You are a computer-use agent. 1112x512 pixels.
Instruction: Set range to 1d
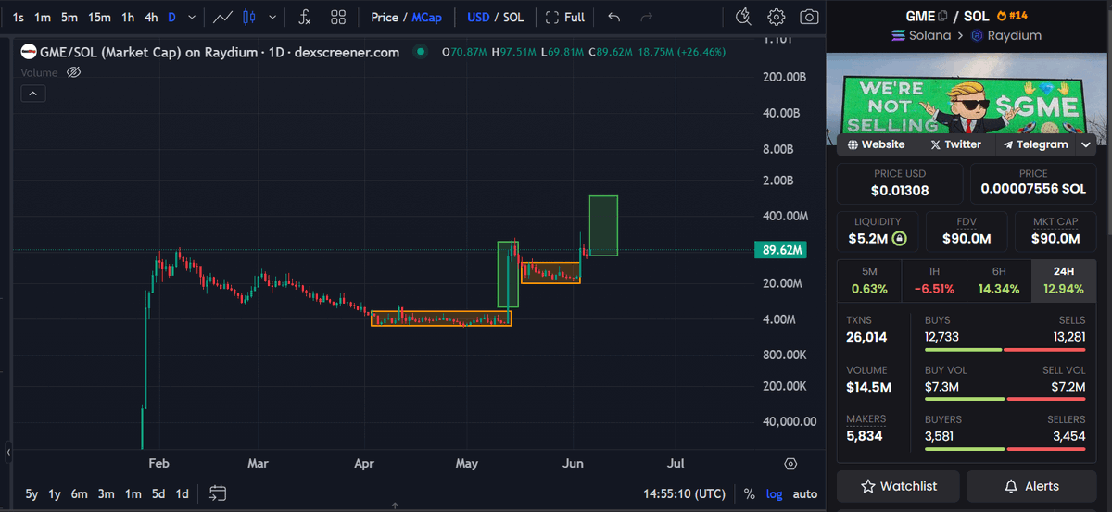pos(182,493)
